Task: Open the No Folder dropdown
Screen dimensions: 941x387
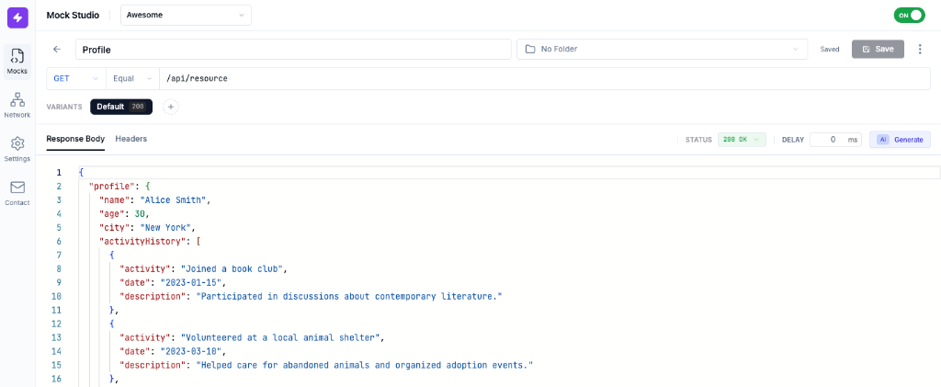Action: click(x=662, y=49)
